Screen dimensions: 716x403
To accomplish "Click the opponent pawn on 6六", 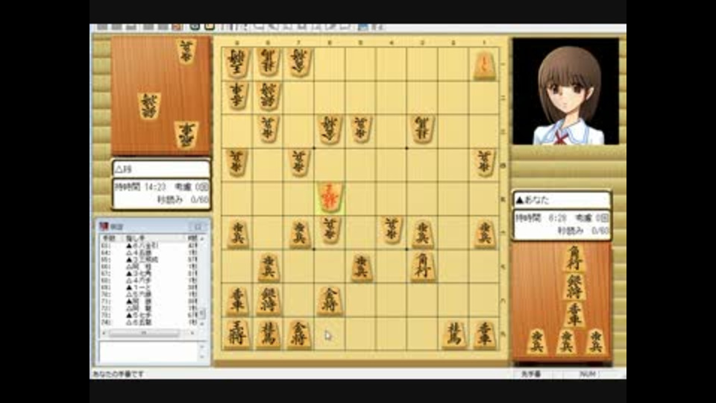I will pyautogui.click(x=329, y=229).
